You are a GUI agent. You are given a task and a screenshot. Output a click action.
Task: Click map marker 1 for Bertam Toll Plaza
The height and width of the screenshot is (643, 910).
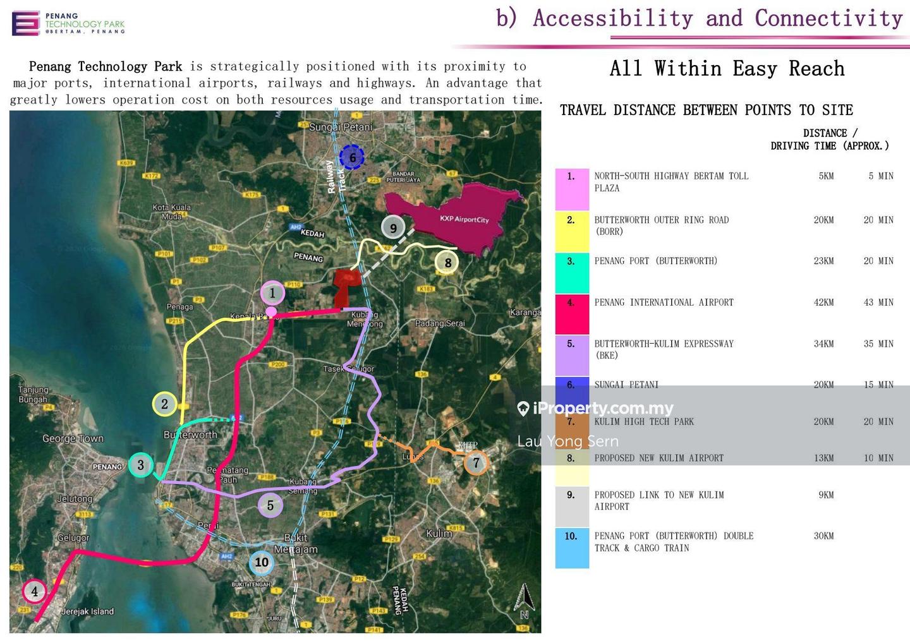[x=272, y=292]
